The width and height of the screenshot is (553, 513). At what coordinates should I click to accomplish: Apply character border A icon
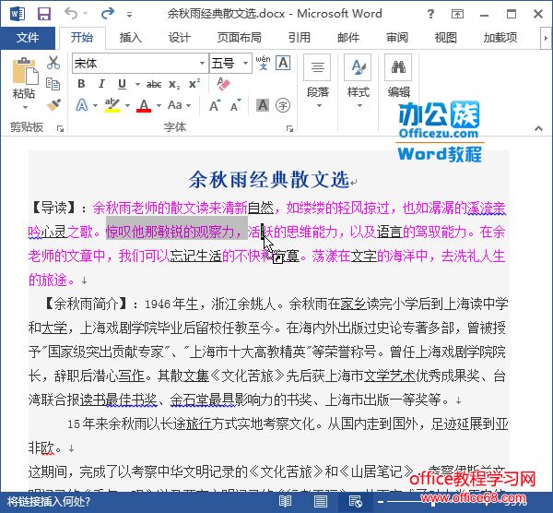[x=283, y=63]
